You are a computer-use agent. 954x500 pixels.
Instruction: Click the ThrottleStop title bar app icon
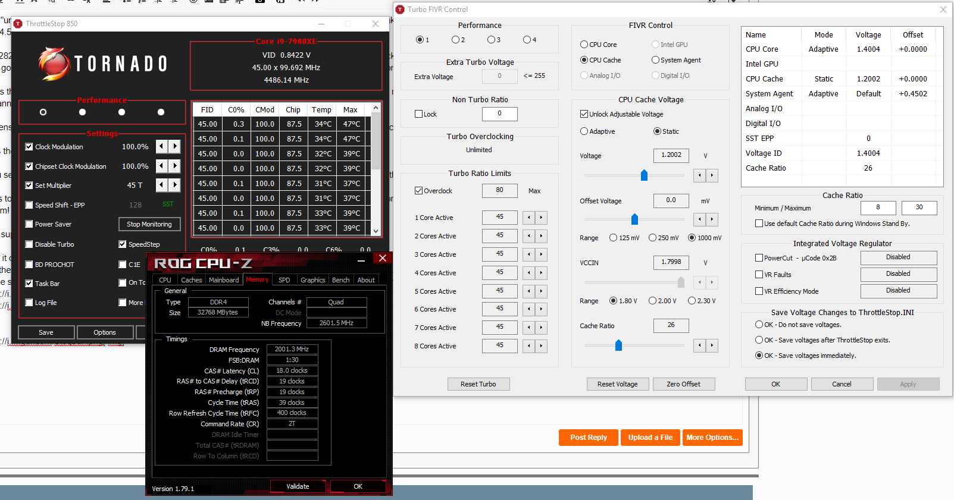pyautogui.click(x=18, y=24)
